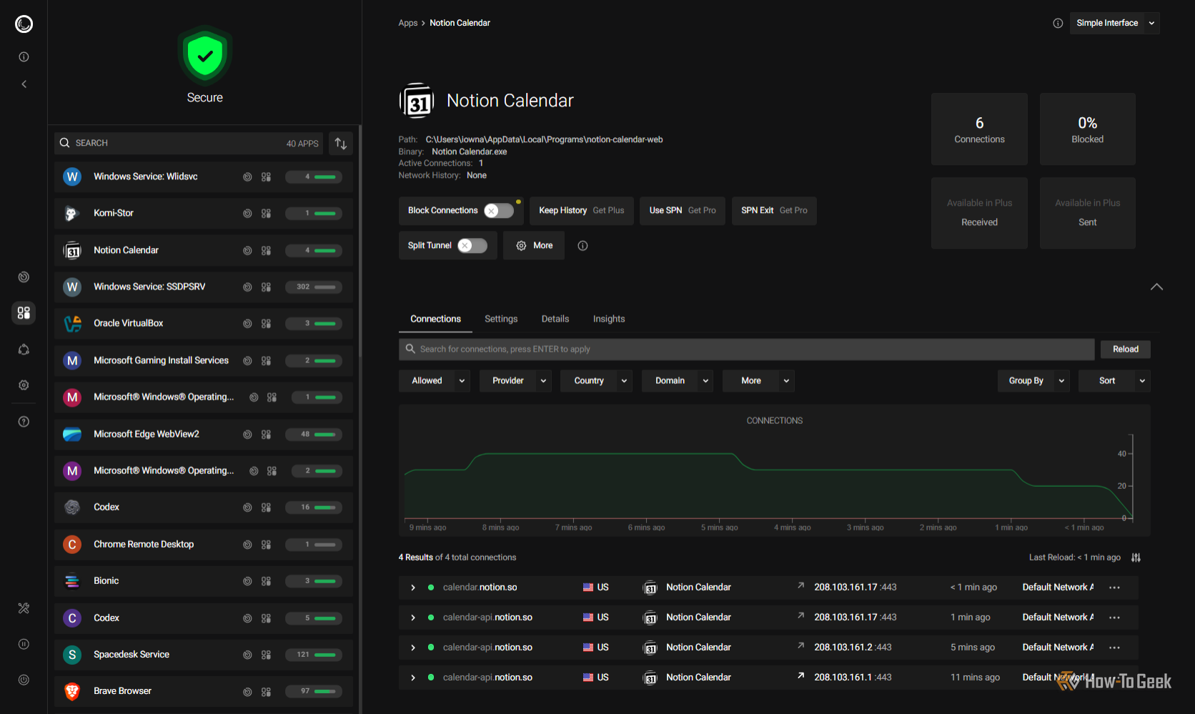Click the radar icon in Chrome Remote Desktop row

pyautogui.click(x=247, y=545)
